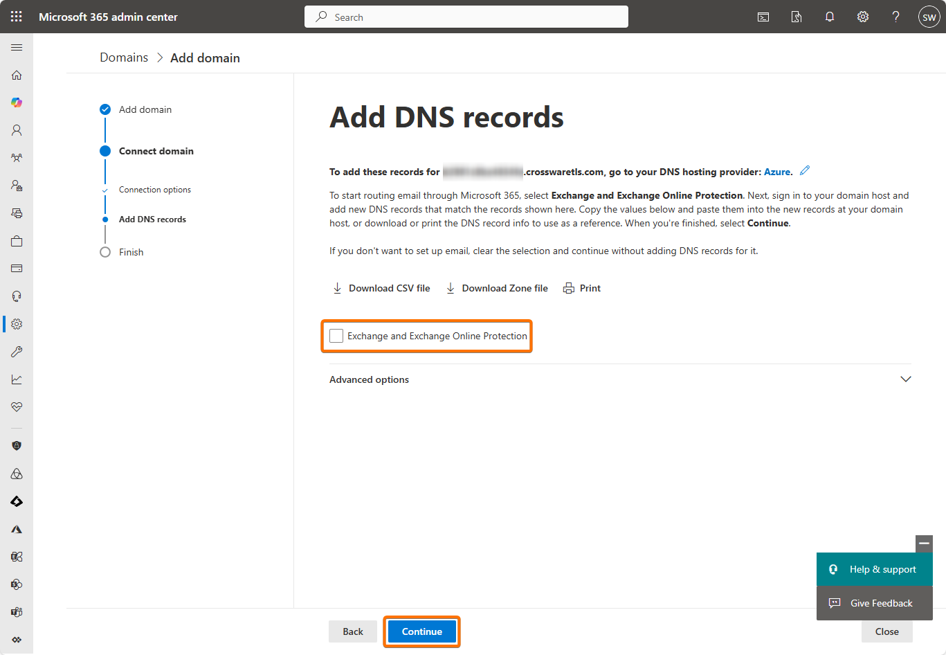Image resolution: width=946 pixels, height=655 pixels.
Task: Select the Connection options step
Action: pyautogui.click(x=154, y=190)
